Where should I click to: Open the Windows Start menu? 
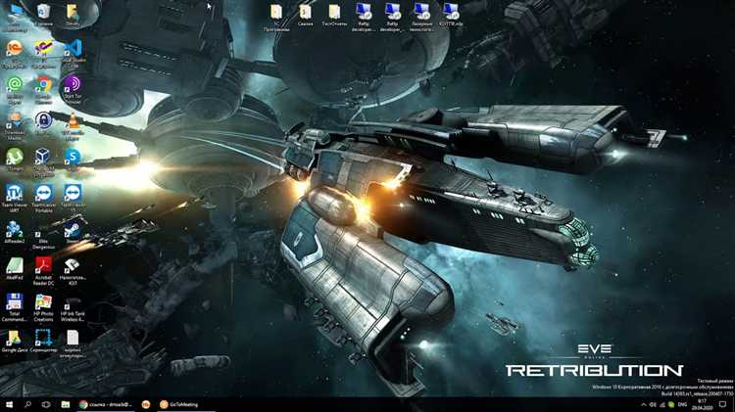point(9,404)
